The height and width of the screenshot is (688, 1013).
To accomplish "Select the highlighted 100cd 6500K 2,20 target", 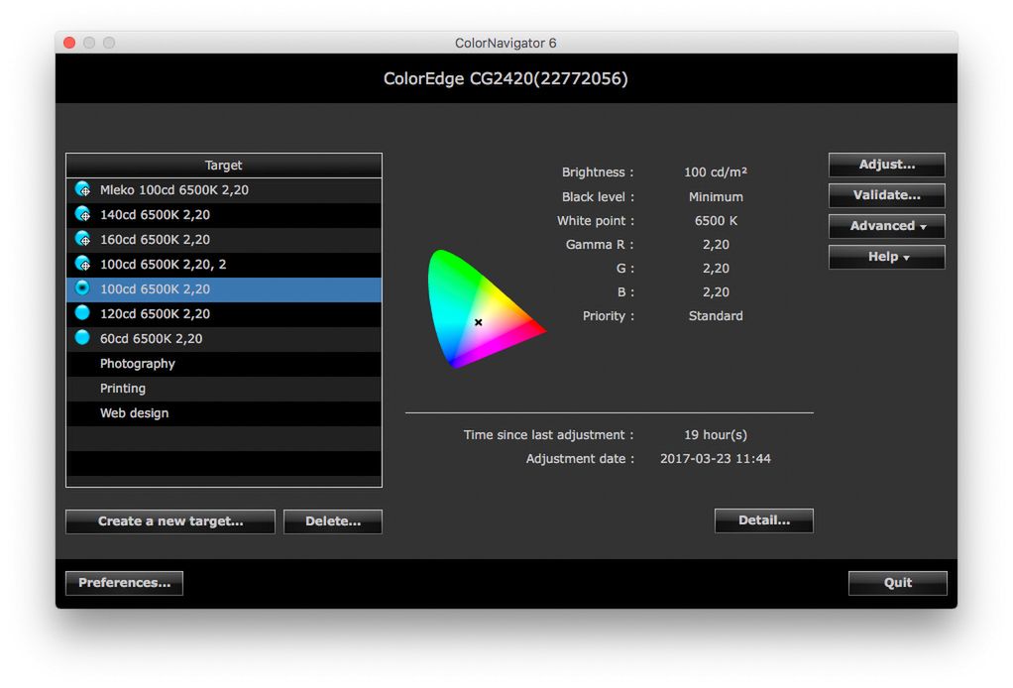I will tap(224, 289).
